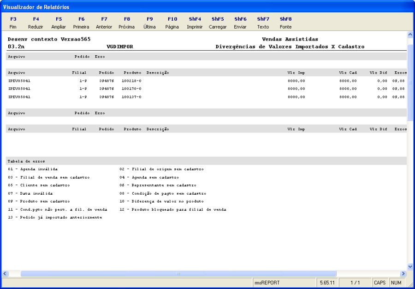
Task: Go to first page with F6 Primeira
Action: pos(81,23)
